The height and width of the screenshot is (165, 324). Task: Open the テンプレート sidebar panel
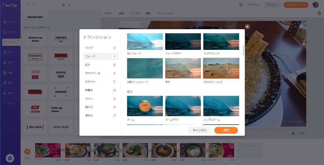tap(11, 22)
